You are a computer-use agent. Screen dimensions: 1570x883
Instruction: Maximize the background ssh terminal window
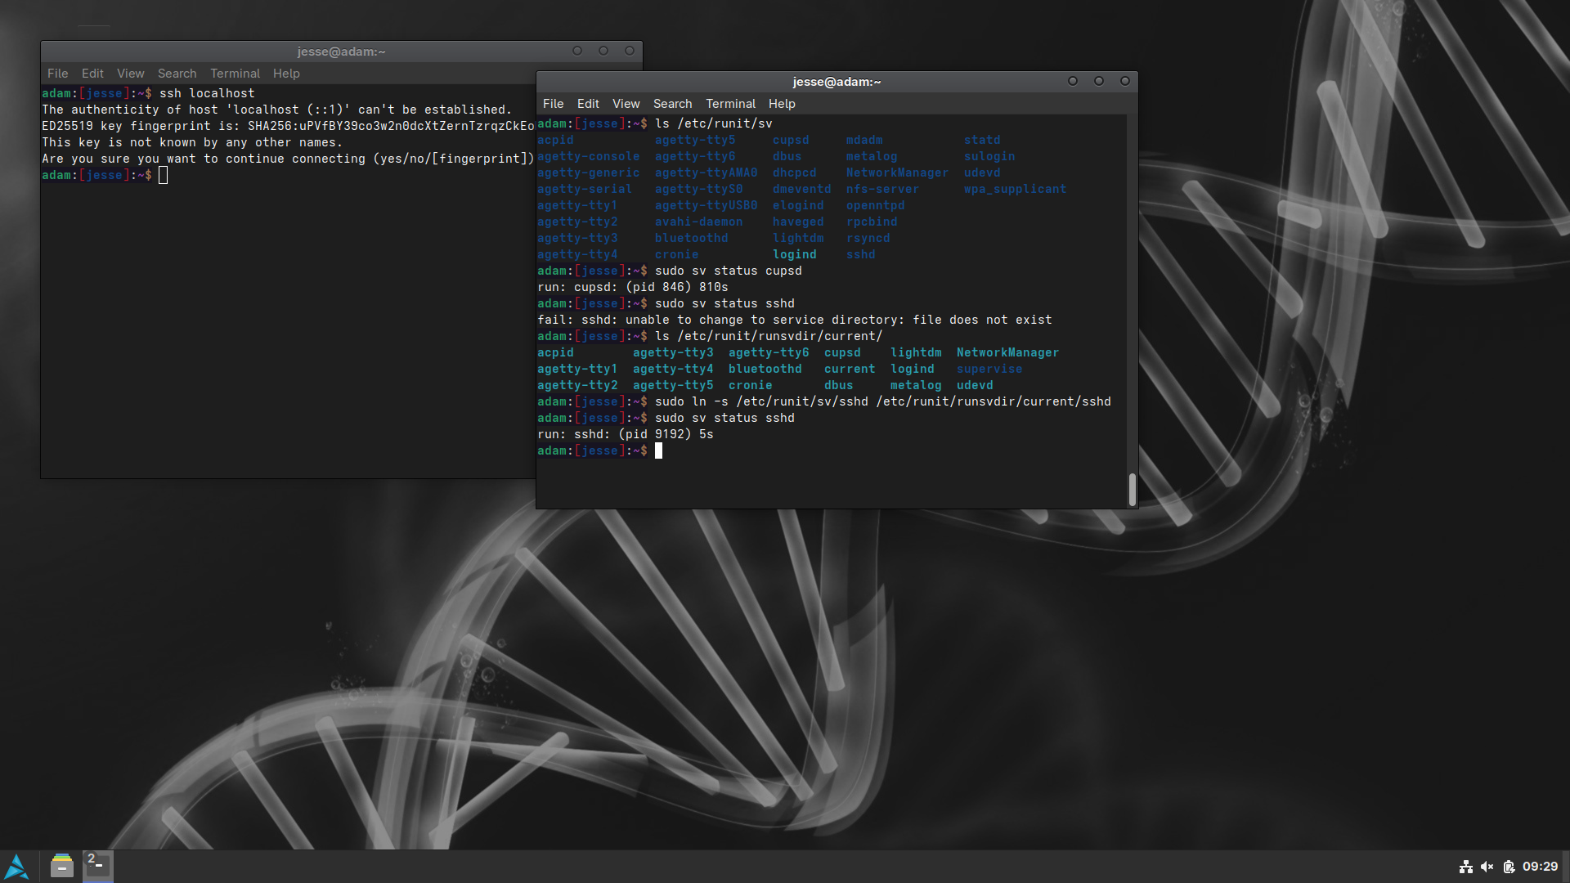603,51
